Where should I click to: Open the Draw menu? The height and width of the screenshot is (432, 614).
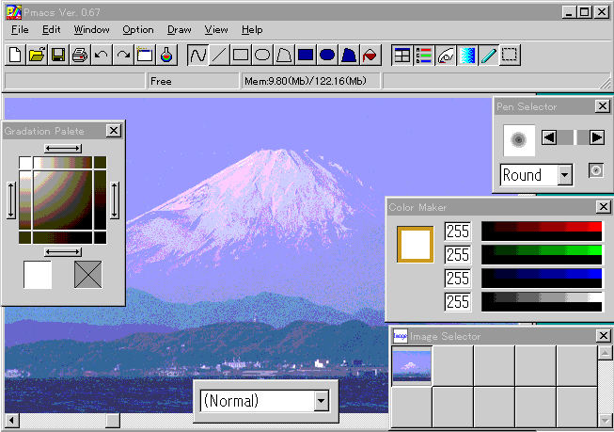click(x=180, y=30)
